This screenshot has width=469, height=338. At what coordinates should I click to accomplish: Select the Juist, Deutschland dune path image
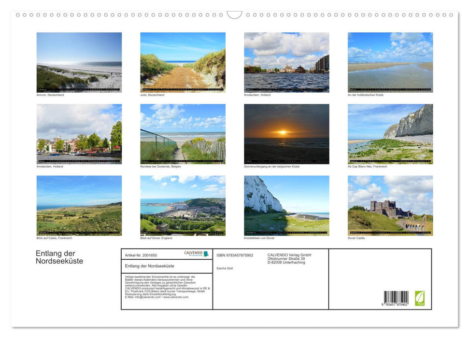tap(183, 62)
